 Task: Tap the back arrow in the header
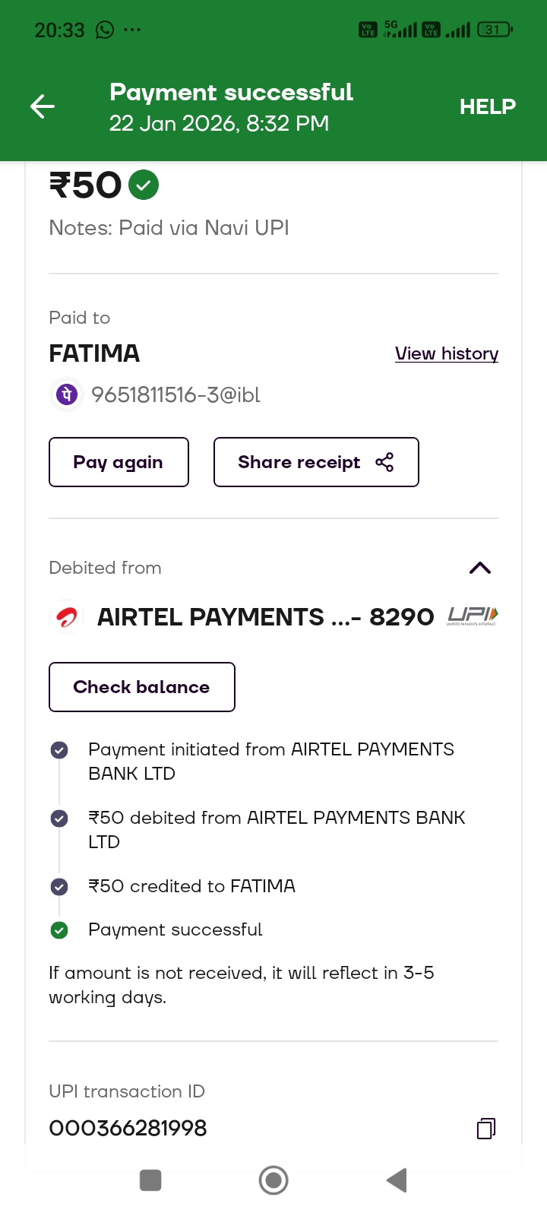(43, 106)
